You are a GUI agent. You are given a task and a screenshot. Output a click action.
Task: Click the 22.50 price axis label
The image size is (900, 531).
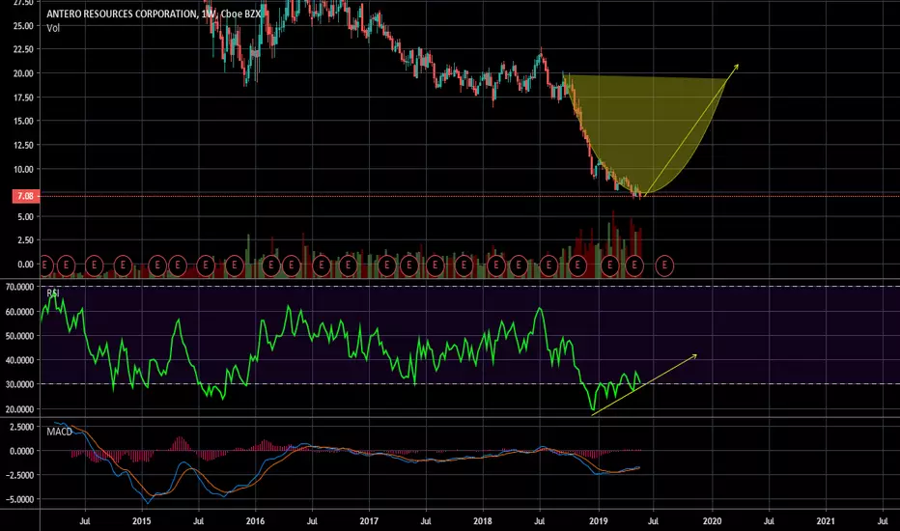tap(23, 49)
